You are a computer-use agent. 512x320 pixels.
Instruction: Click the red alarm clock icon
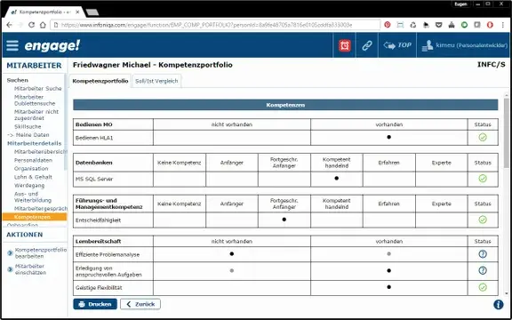345,45
